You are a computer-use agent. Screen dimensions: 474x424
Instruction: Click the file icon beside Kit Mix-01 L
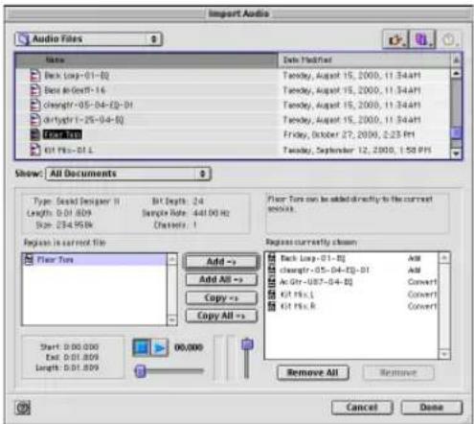point(35,150)
